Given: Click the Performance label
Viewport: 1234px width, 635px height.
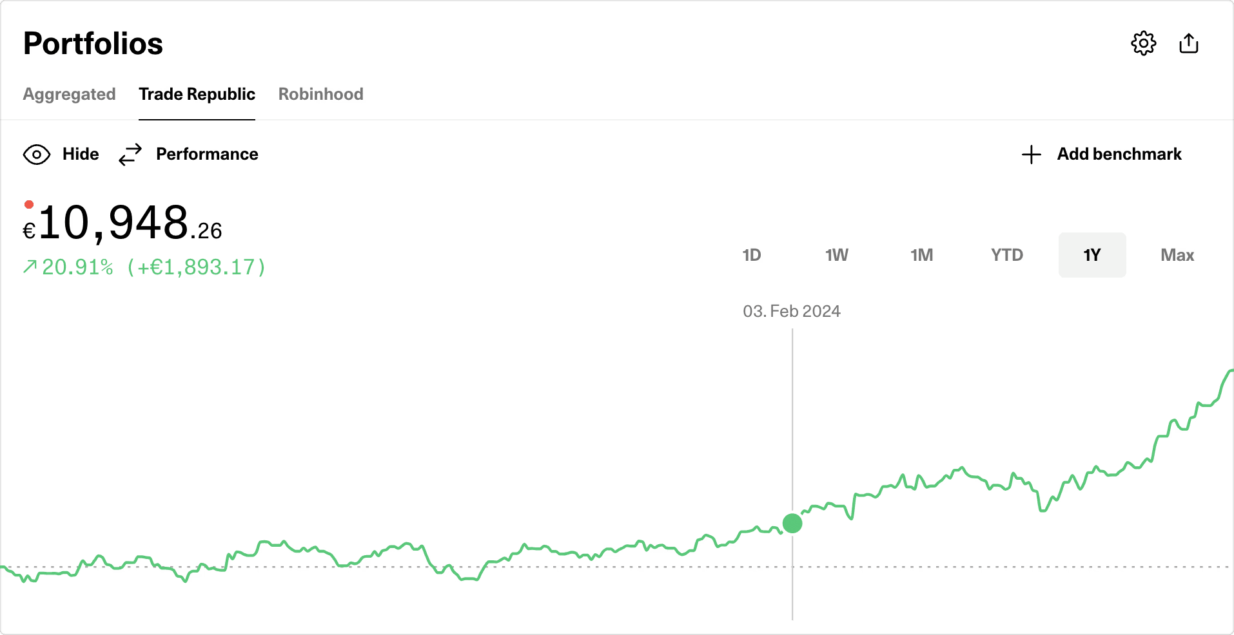Looking at the screenshot, I should tap(206, 155).
